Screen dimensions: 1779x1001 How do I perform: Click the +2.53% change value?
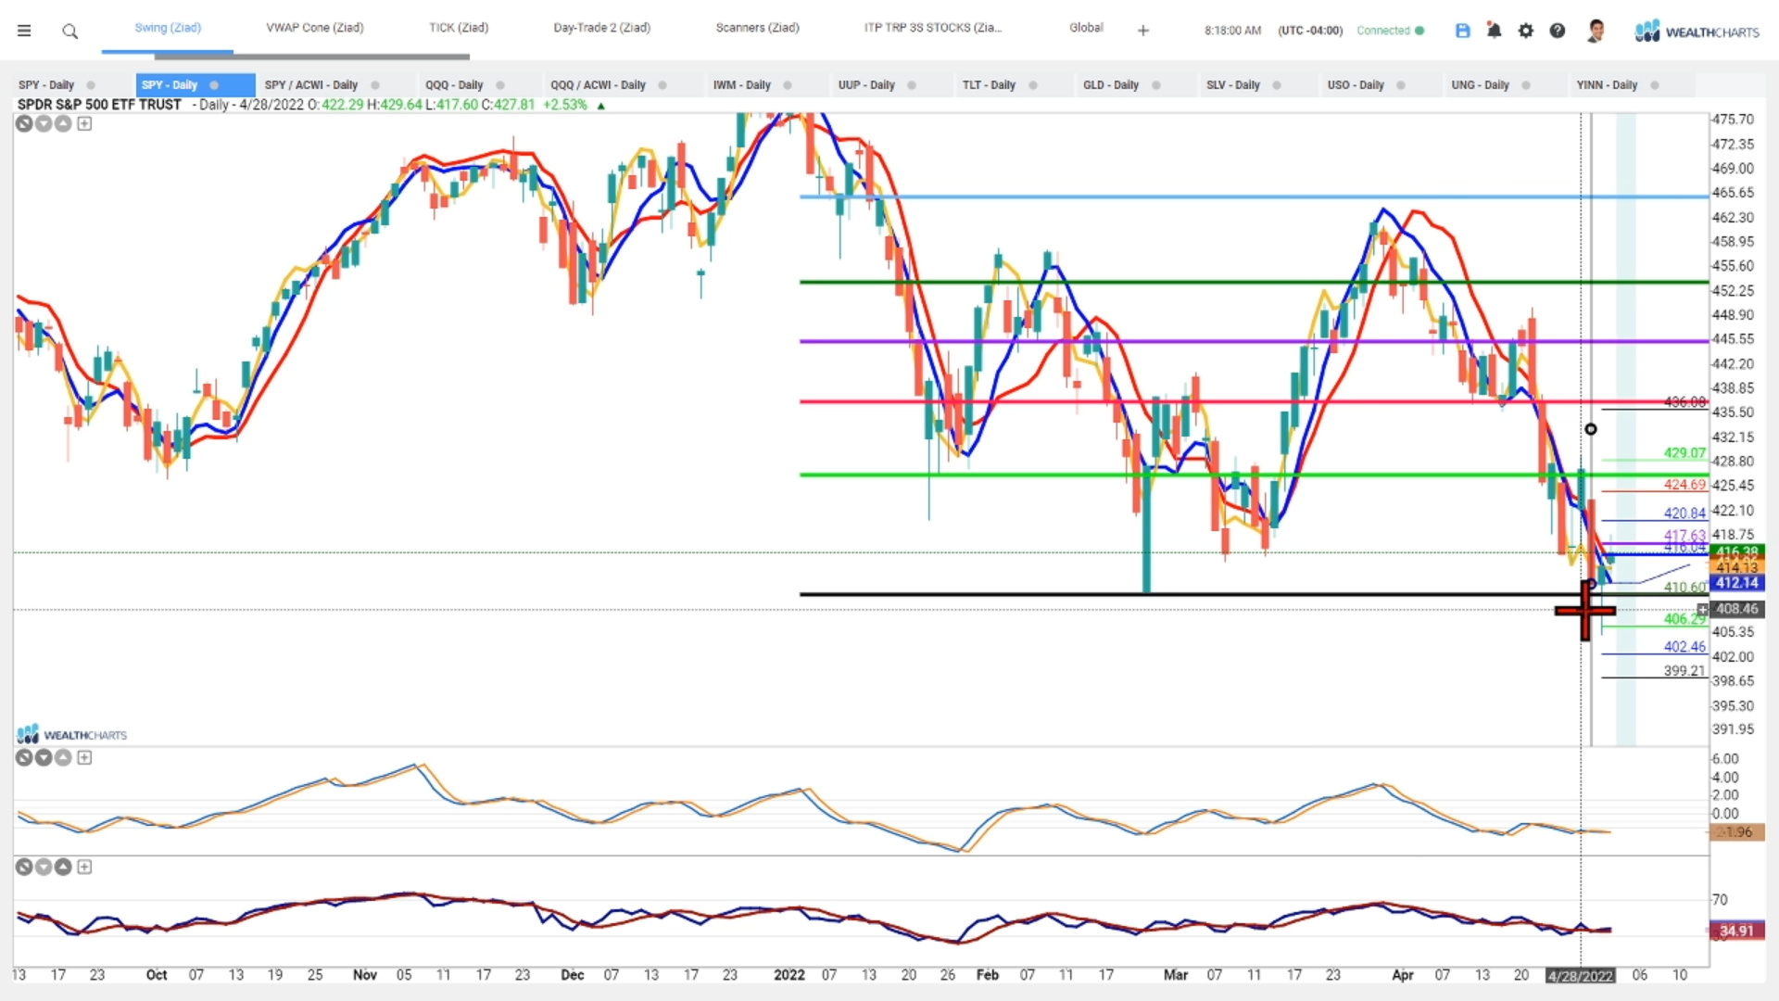pyautogui.click(x=564, y=105)
